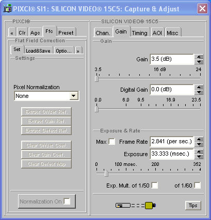
Task: Open the Preset tab
Action: click(66, 32)
